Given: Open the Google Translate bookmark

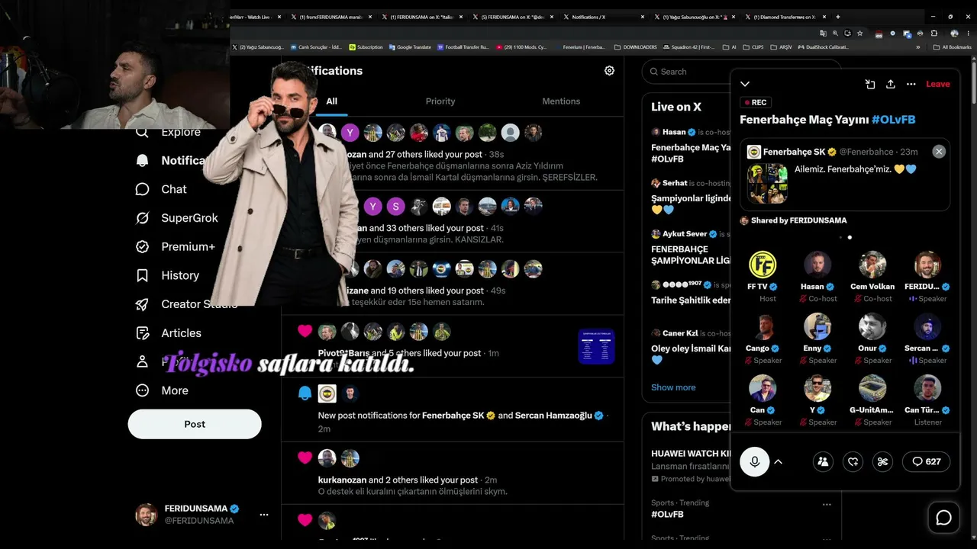Looking at the screenshot, I should pos(410,47).
